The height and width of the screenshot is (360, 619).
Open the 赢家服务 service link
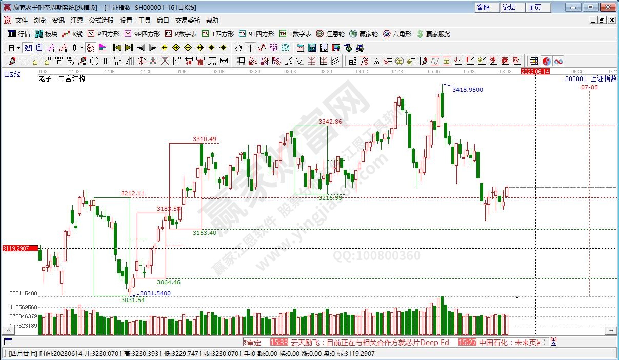pos(433,34)
